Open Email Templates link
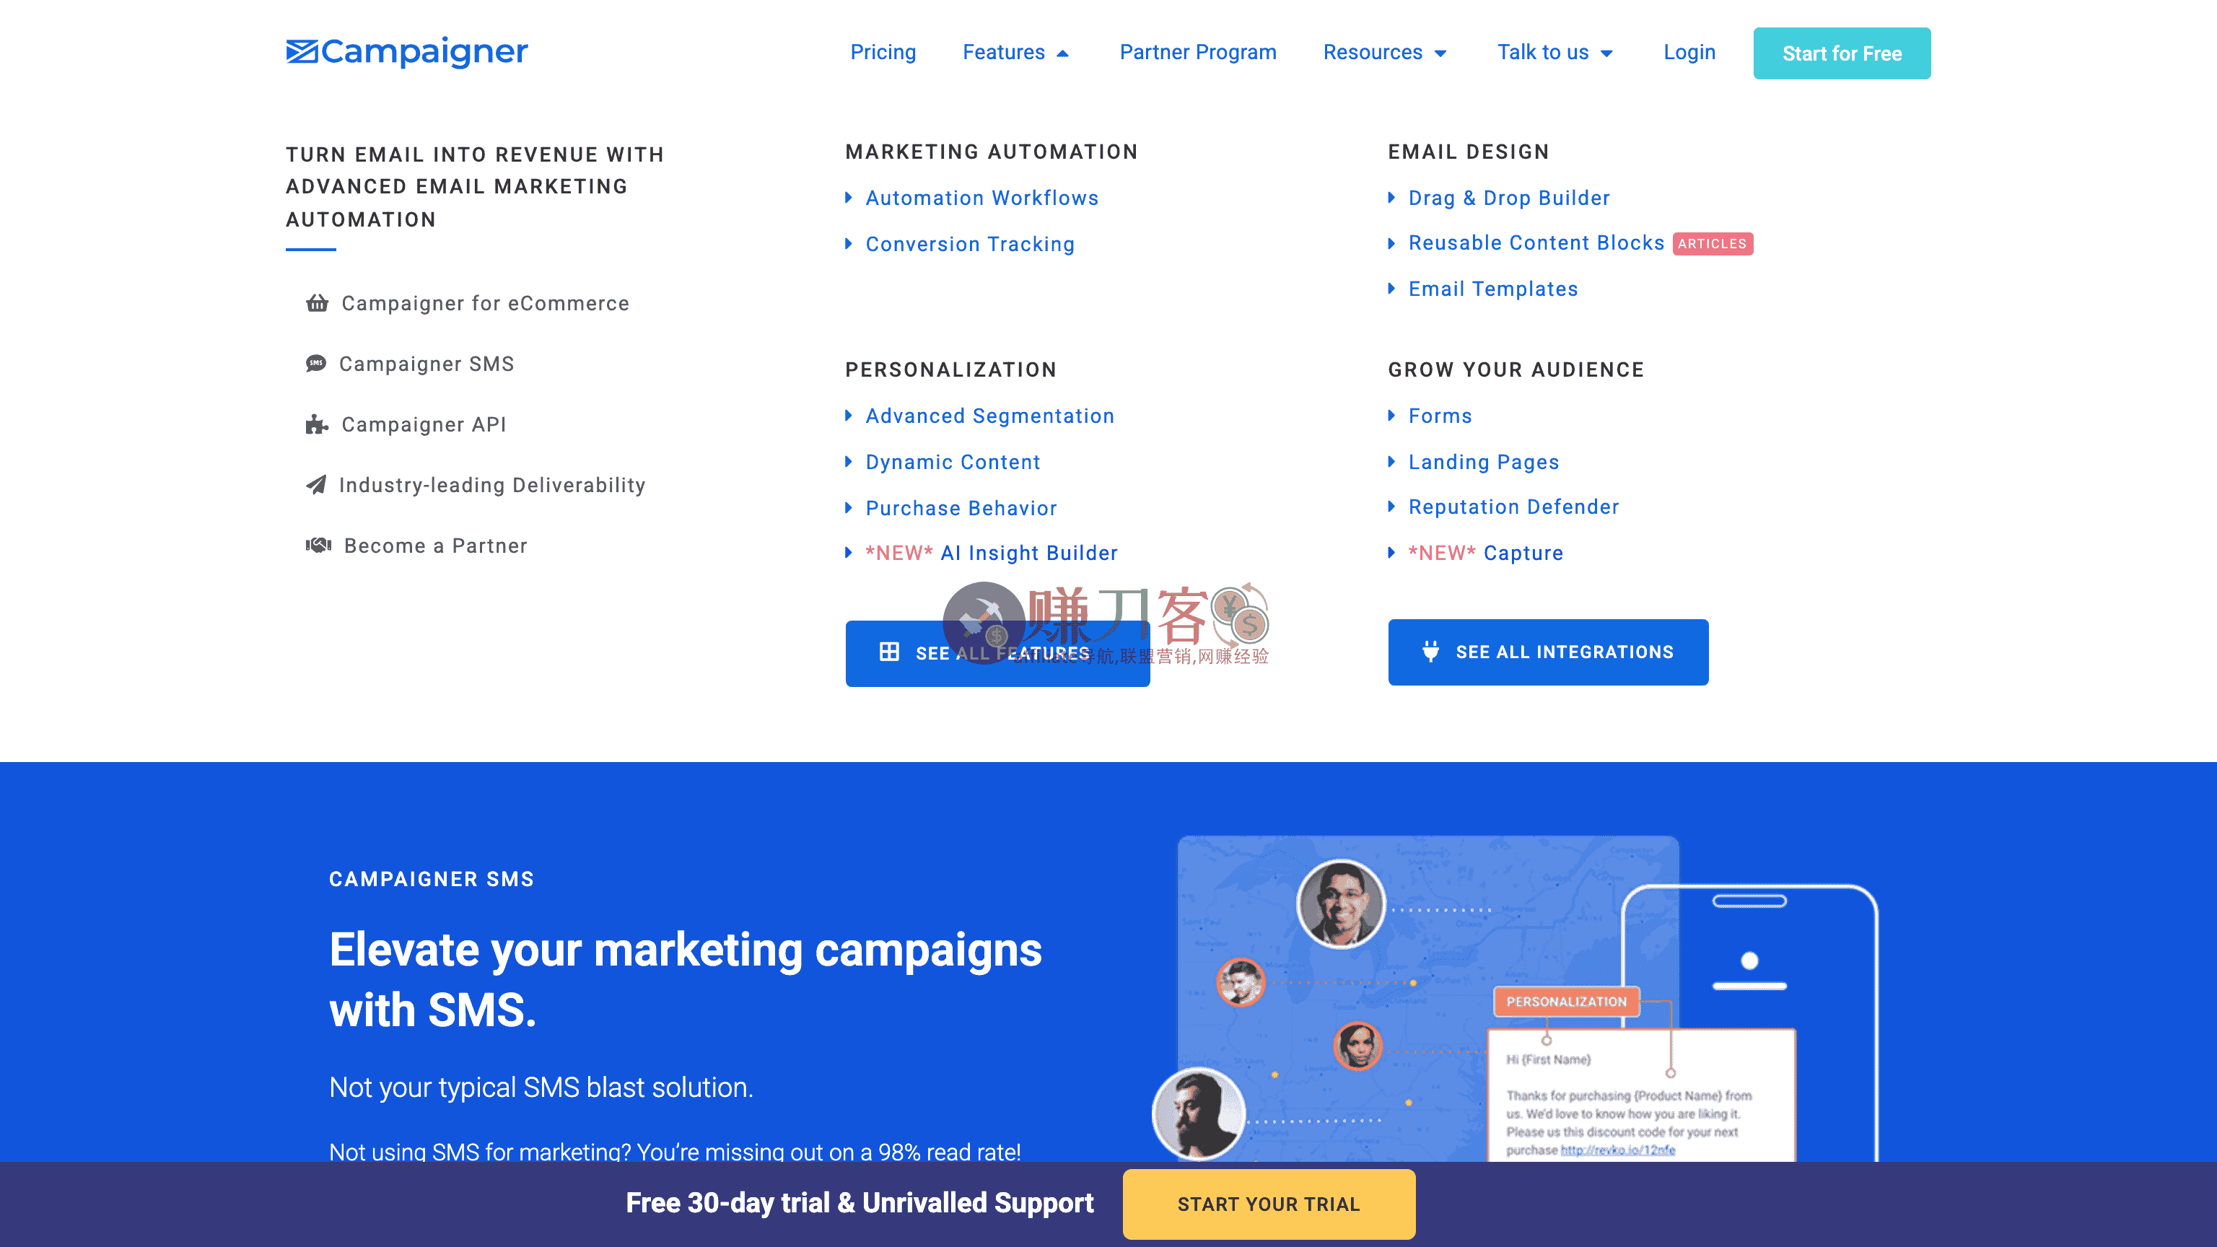 1493,289
